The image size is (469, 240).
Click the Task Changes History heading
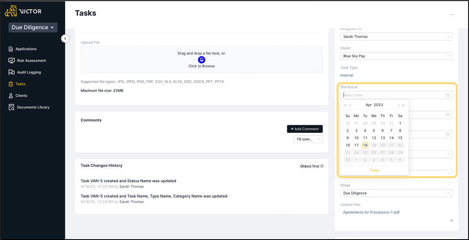point(102,165)
